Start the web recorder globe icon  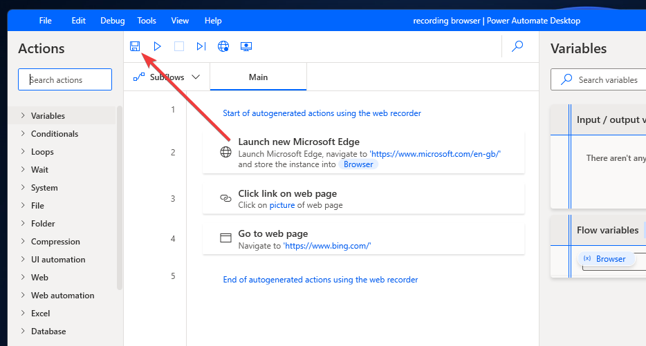[x=223, y=46]
